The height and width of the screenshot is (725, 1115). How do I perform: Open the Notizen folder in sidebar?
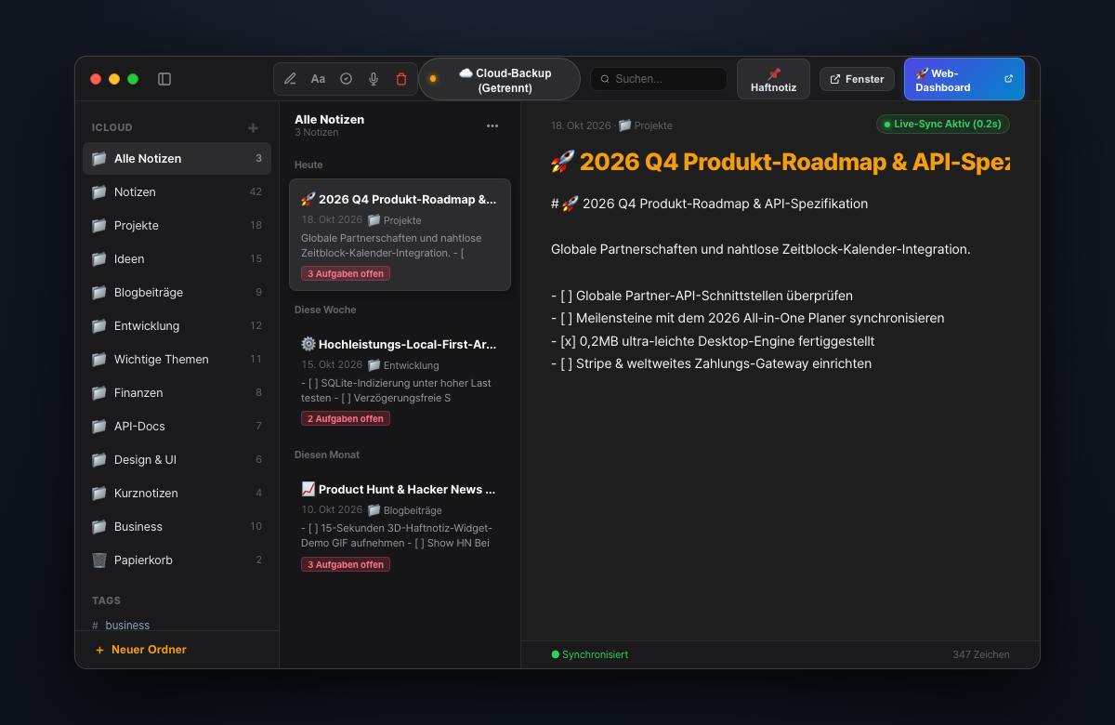tap(177, 191)
